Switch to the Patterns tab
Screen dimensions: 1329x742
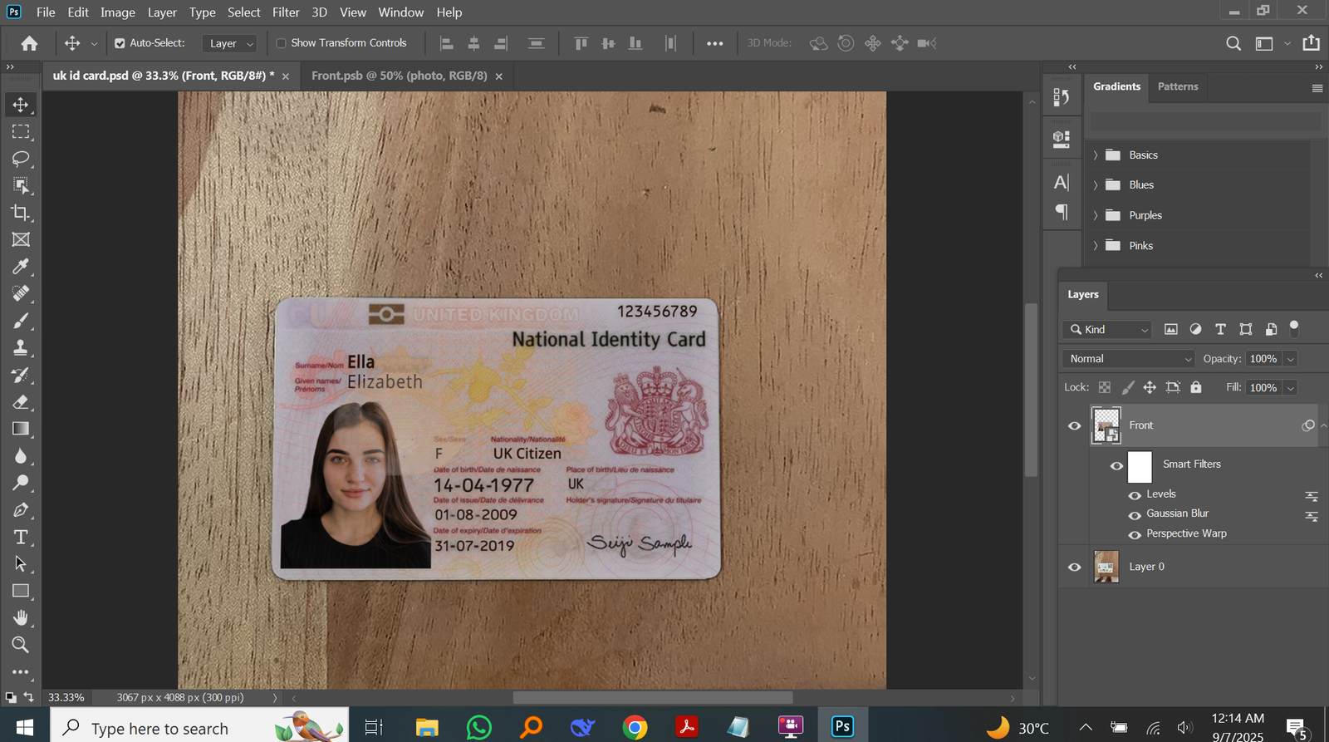[x=1177, y=86]
